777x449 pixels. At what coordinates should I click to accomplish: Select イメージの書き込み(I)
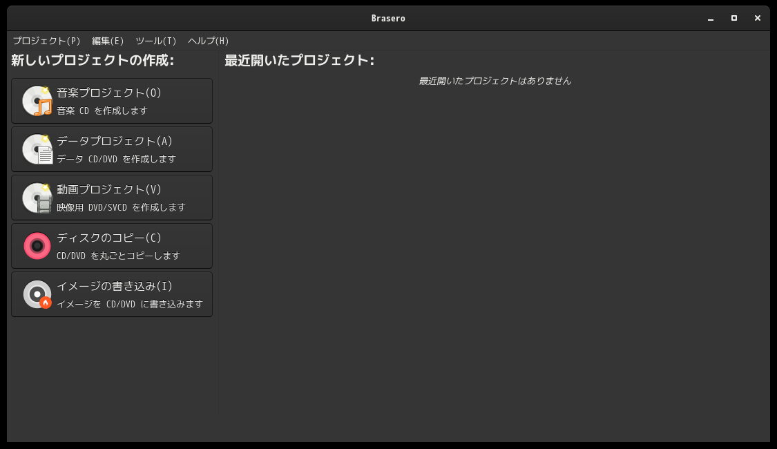[x=112, y=294]
